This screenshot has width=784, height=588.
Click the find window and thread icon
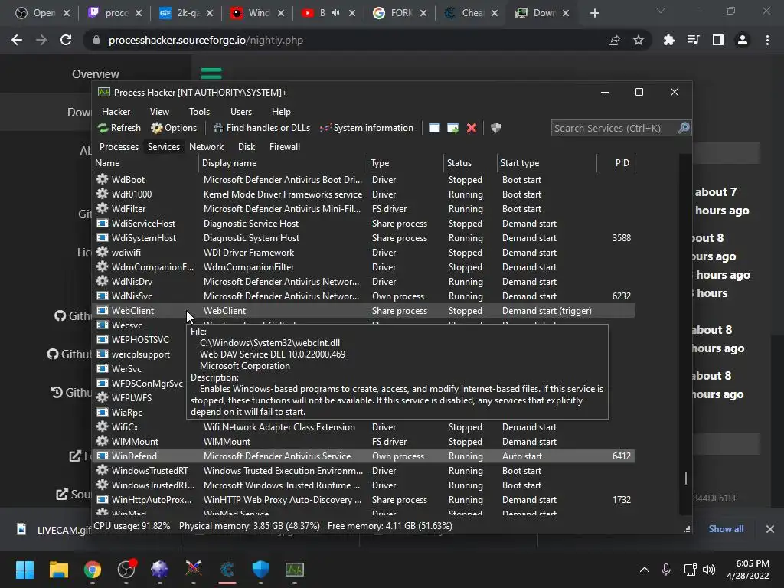click(x=453, y=128)
